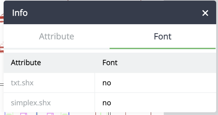Click the empty area right of the Font header
The width and height of the screenshot is (218, 115).
pos(167,63)
